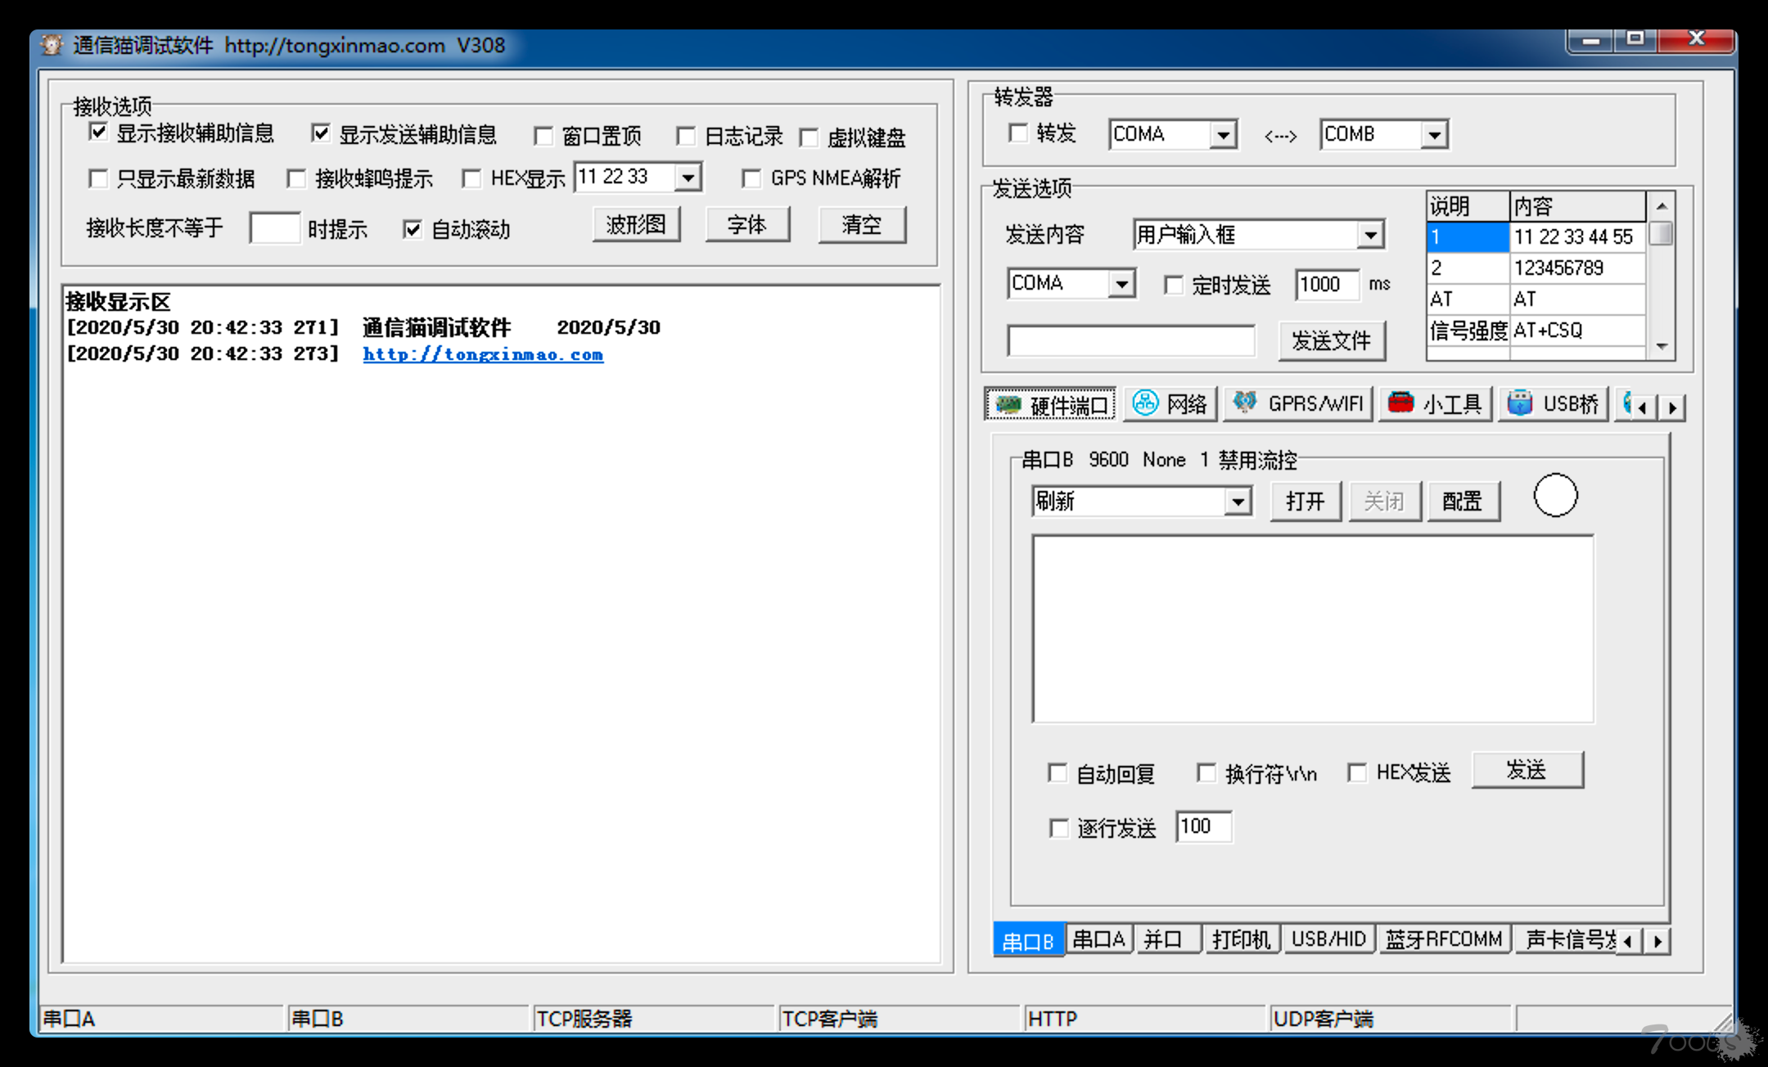The width and height of the screenshot is (1768, 1067).
Task: Select preset row '123456789'
Action: coord(1536,268)
